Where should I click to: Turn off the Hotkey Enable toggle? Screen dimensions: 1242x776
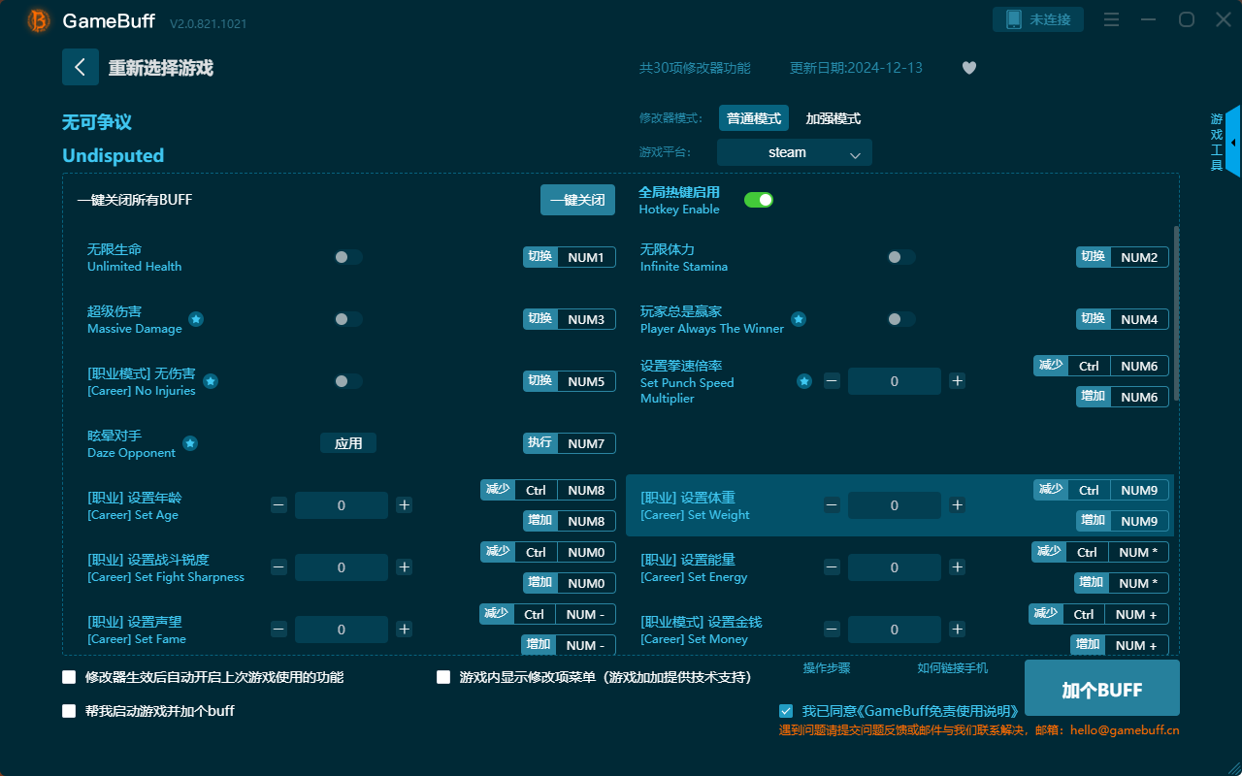click(758, 199)
